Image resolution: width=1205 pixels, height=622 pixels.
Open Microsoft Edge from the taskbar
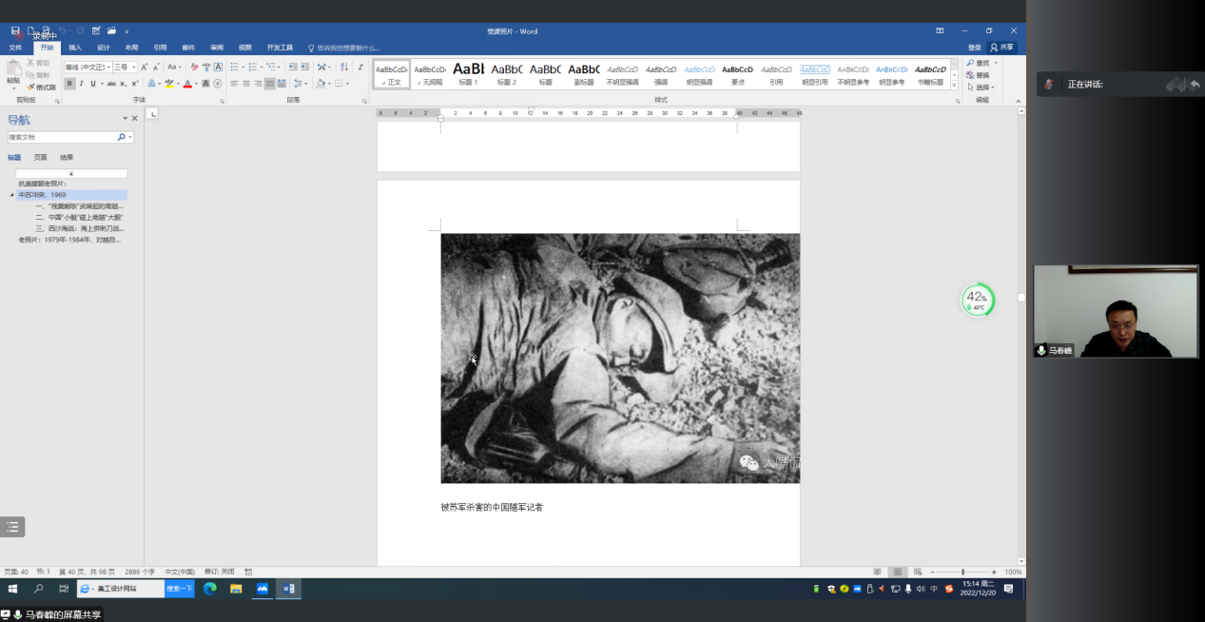(x=210, y=589)
